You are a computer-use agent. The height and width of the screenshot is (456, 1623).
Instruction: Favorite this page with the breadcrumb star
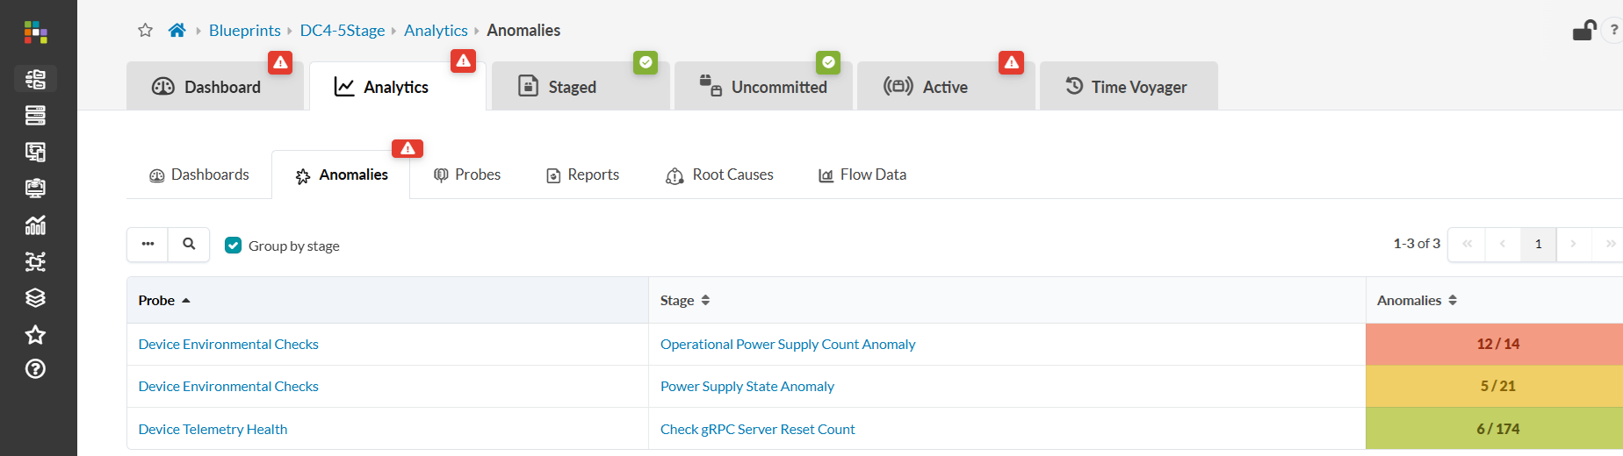146,31
